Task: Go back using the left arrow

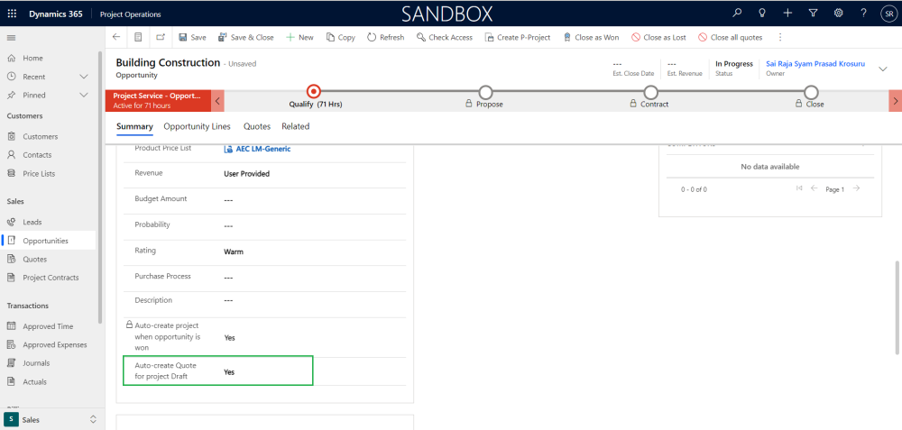Action: pos(116,37)
